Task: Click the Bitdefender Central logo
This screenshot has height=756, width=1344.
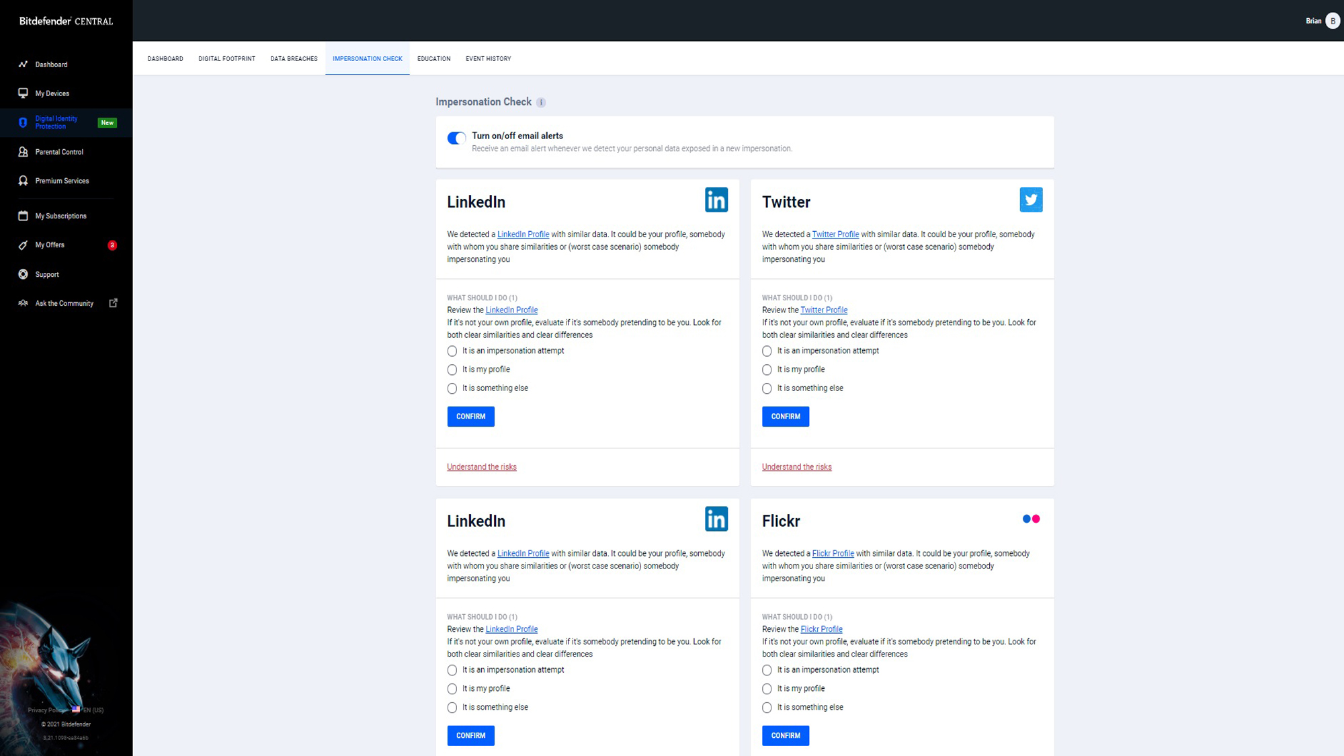Action: [66, 21]
